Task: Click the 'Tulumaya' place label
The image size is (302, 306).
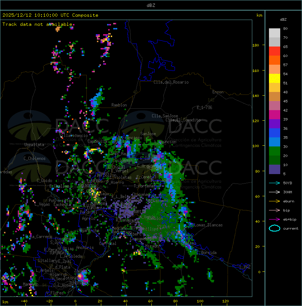Action: coord(124,160)
